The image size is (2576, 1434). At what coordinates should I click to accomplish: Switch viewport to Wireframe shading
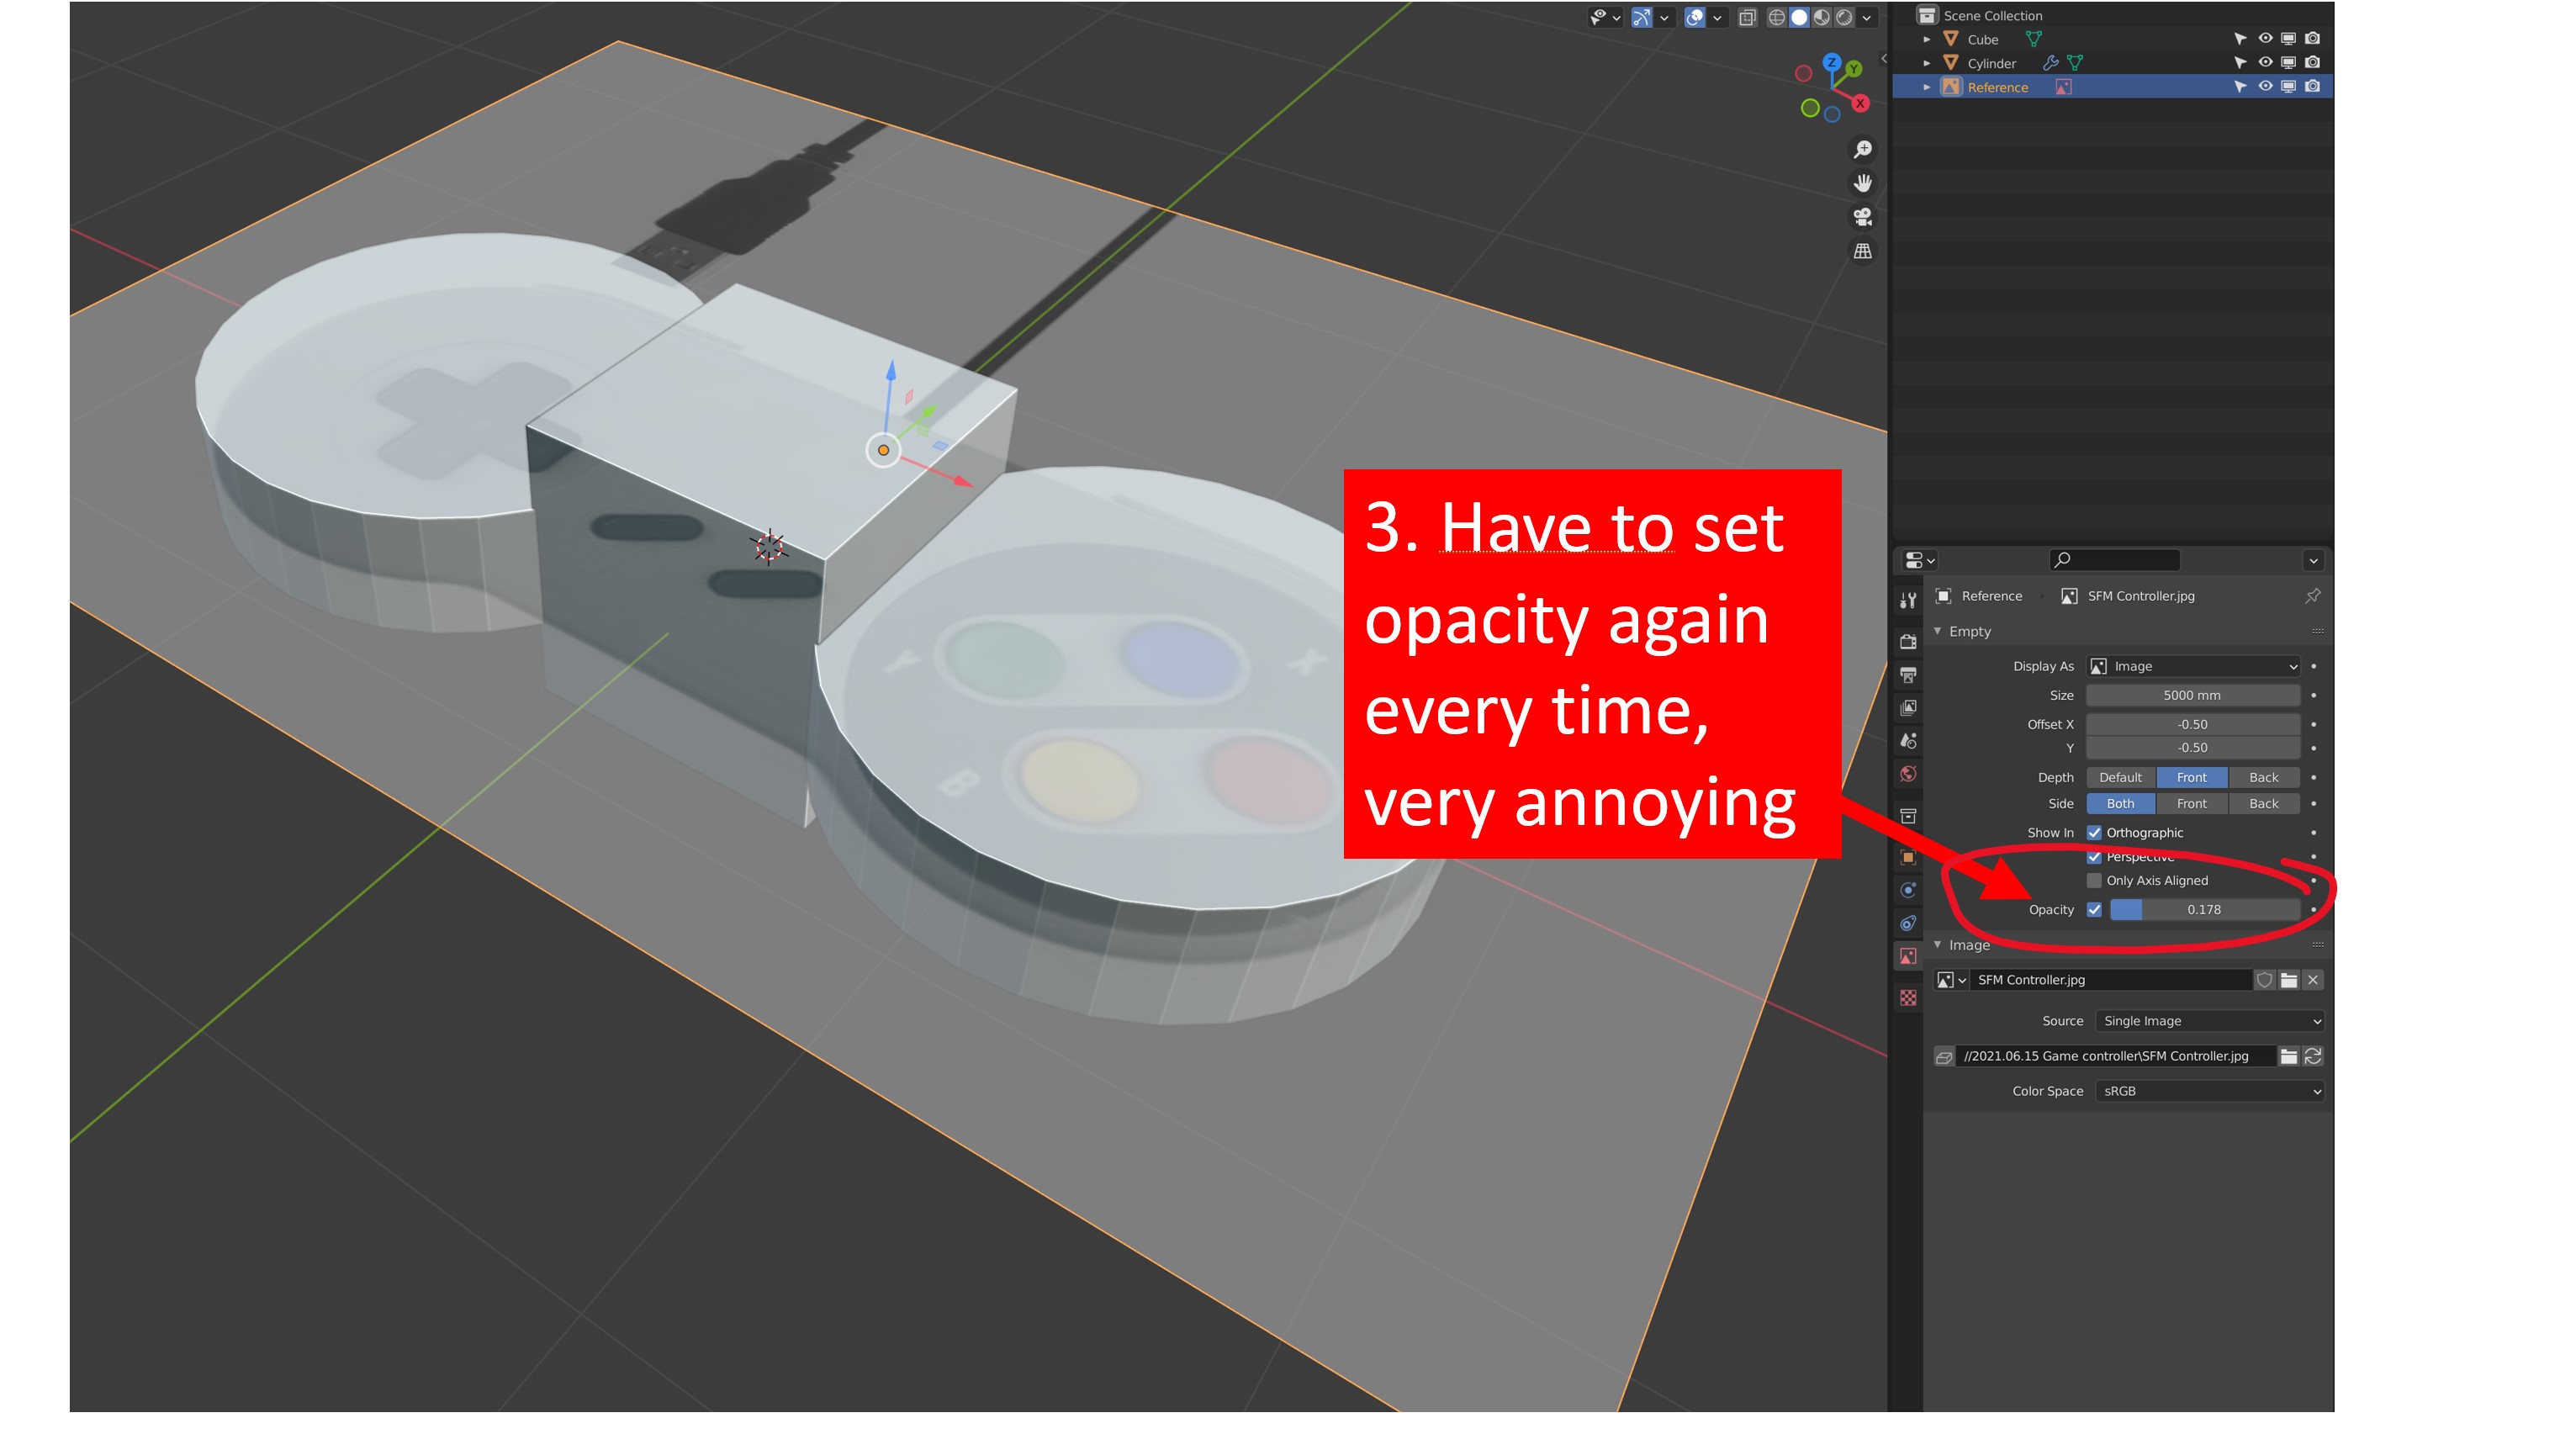(1777, 18)
